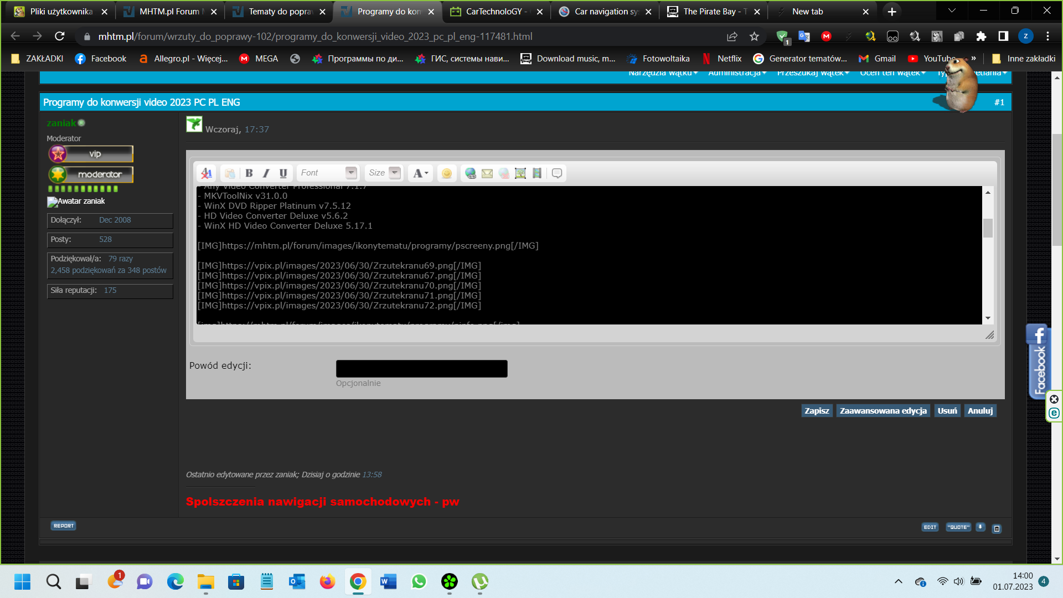This screenshot has height=598, width=1063.
Task: Open the Gmail bookmark
Action: point(877,59)
